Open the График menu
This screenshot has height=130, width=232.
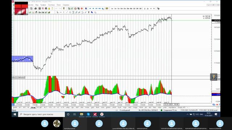click(x=43, y=5)
